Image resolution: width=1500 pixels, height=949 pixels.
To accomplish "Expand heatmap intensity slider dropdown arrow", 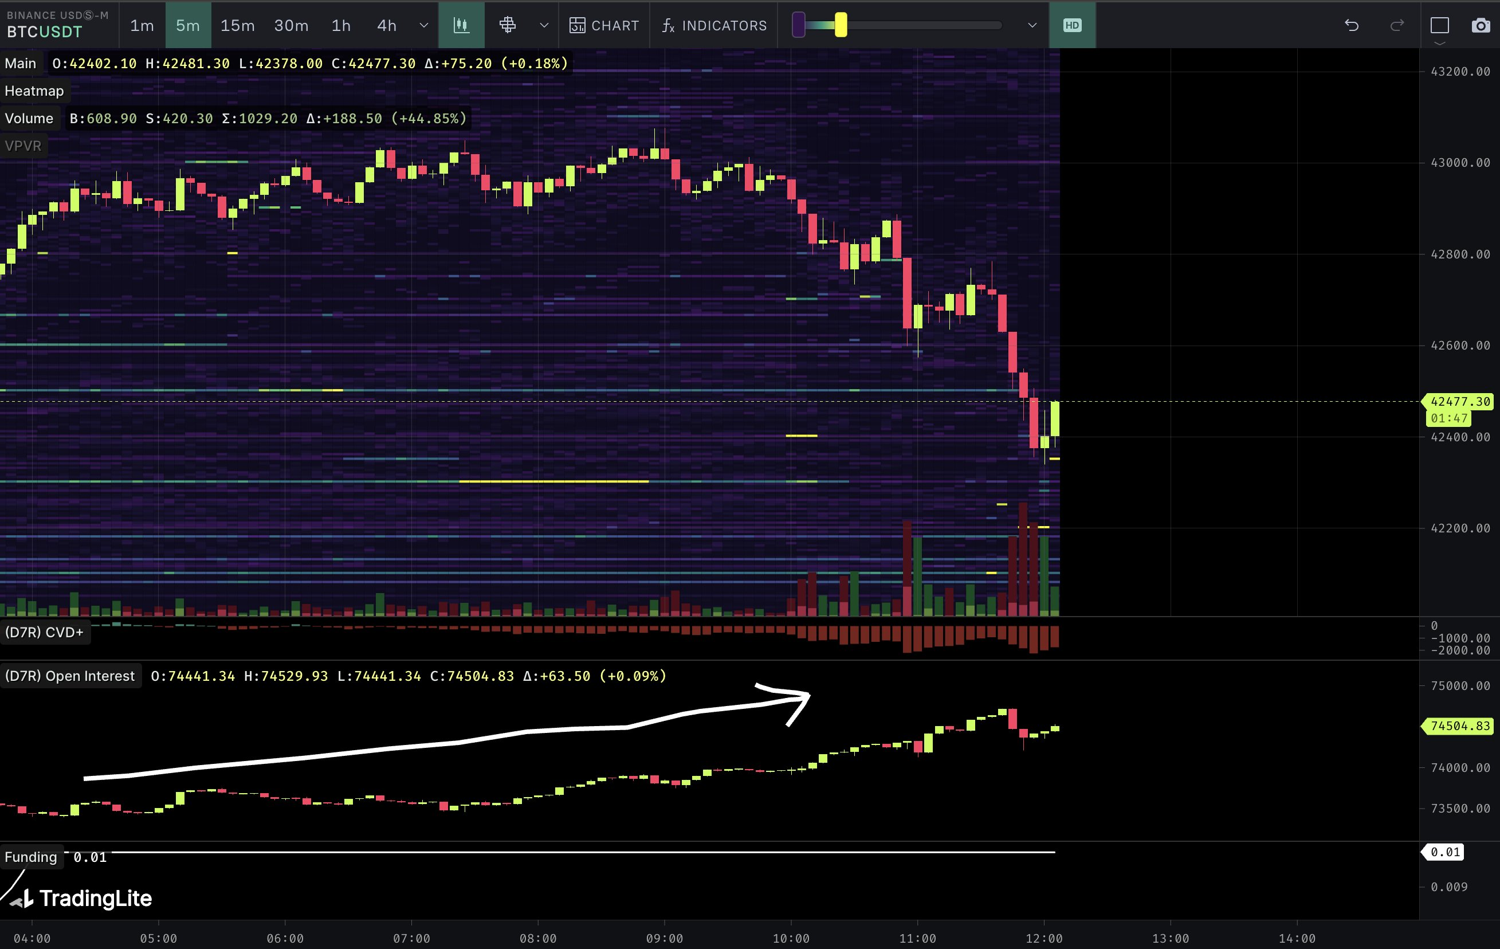I will pyautogui.click(x=1032, y=26).
